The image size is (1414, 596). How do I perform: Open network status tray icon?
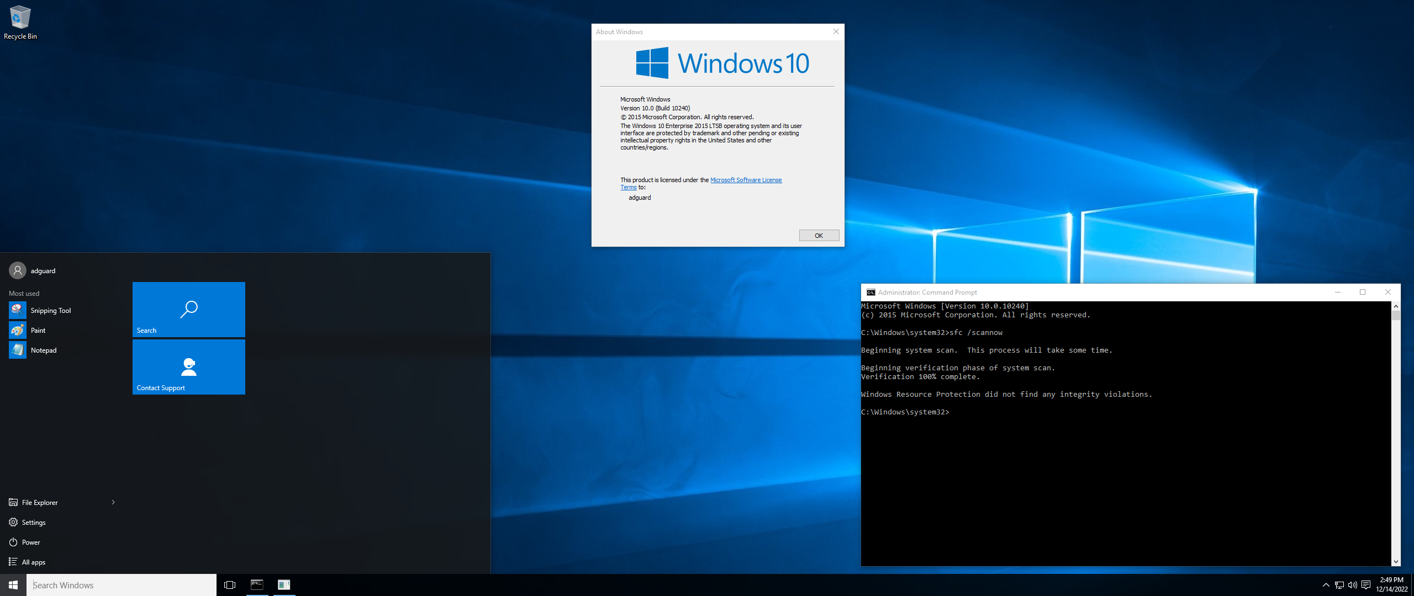[1339, 585]
